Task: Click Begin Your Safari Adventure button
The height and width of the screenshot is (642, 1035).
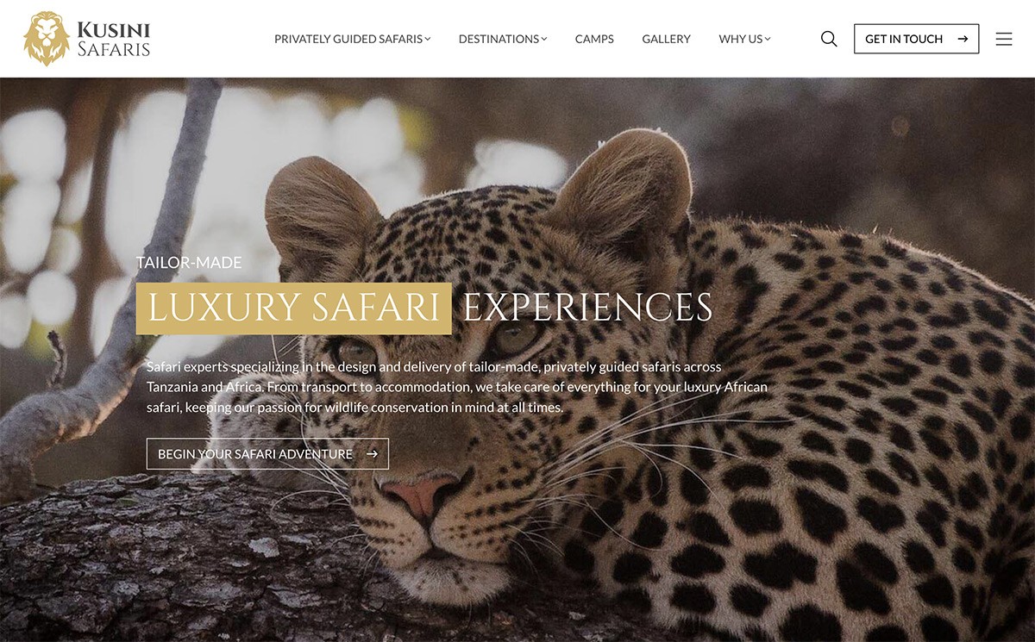Action: click(x=267, y=454)
